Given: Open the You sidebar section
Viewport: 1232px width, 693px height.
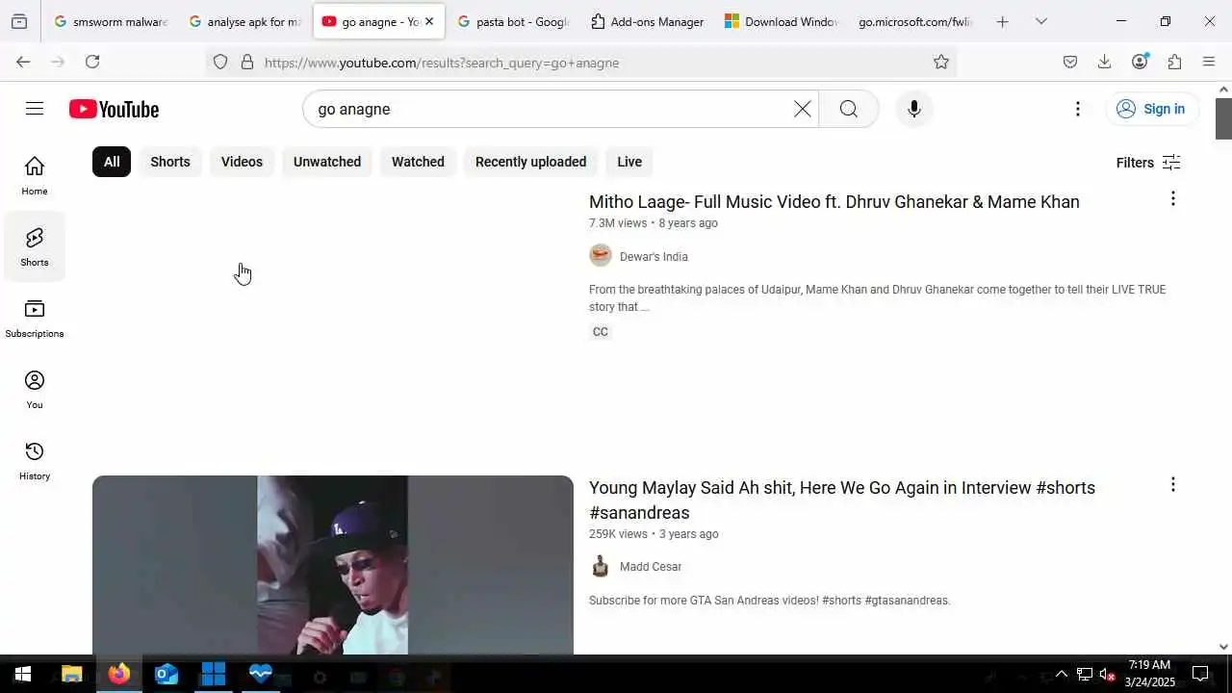Looking at the screenshot, I should pyautogui.click(x=35, y=389).
